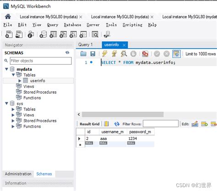Open the View menu

pyautogui.click(x=37, y=25)
